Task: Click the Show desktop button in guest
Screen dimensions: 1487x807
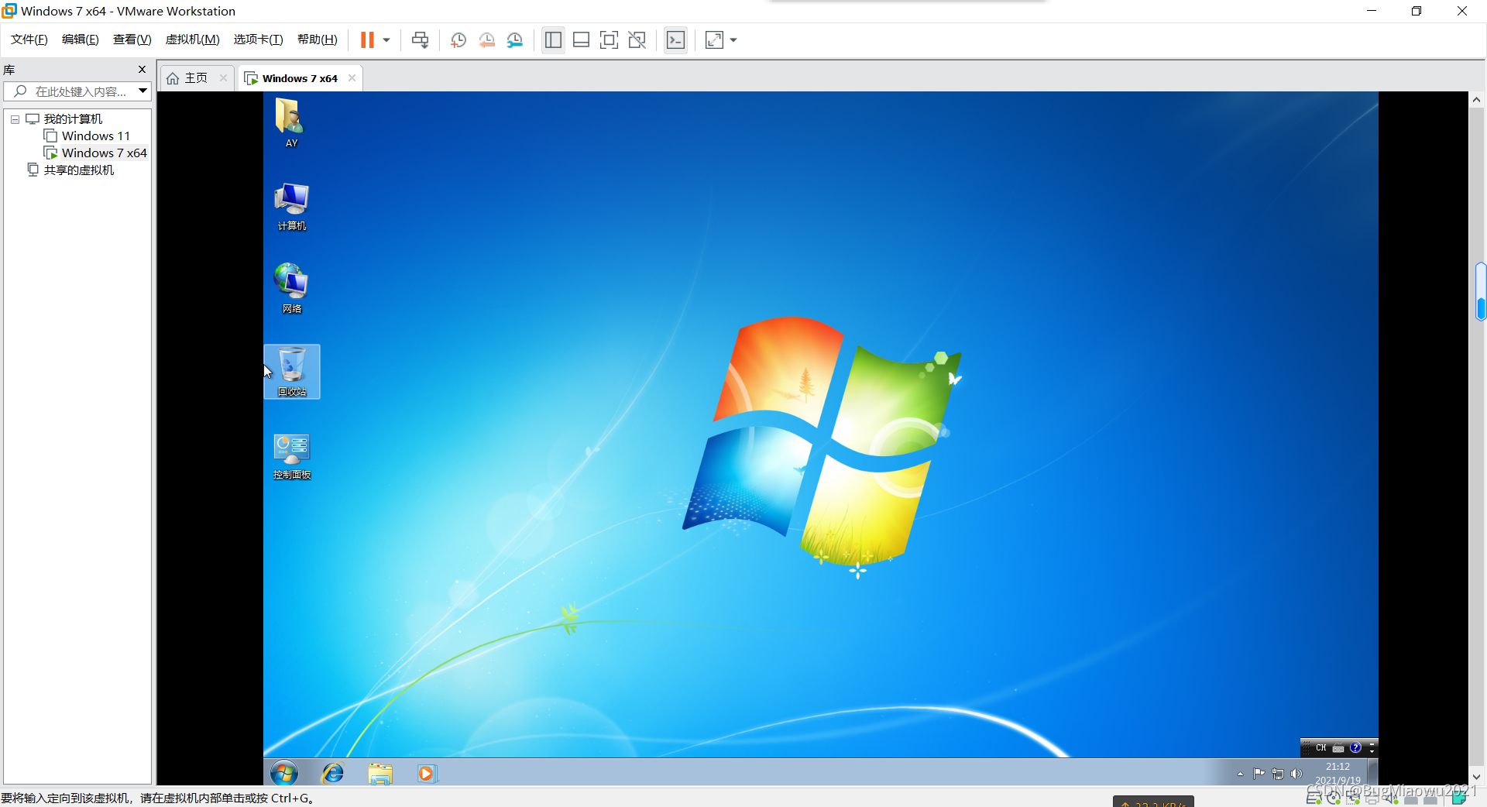Action: coord(1373,772)
